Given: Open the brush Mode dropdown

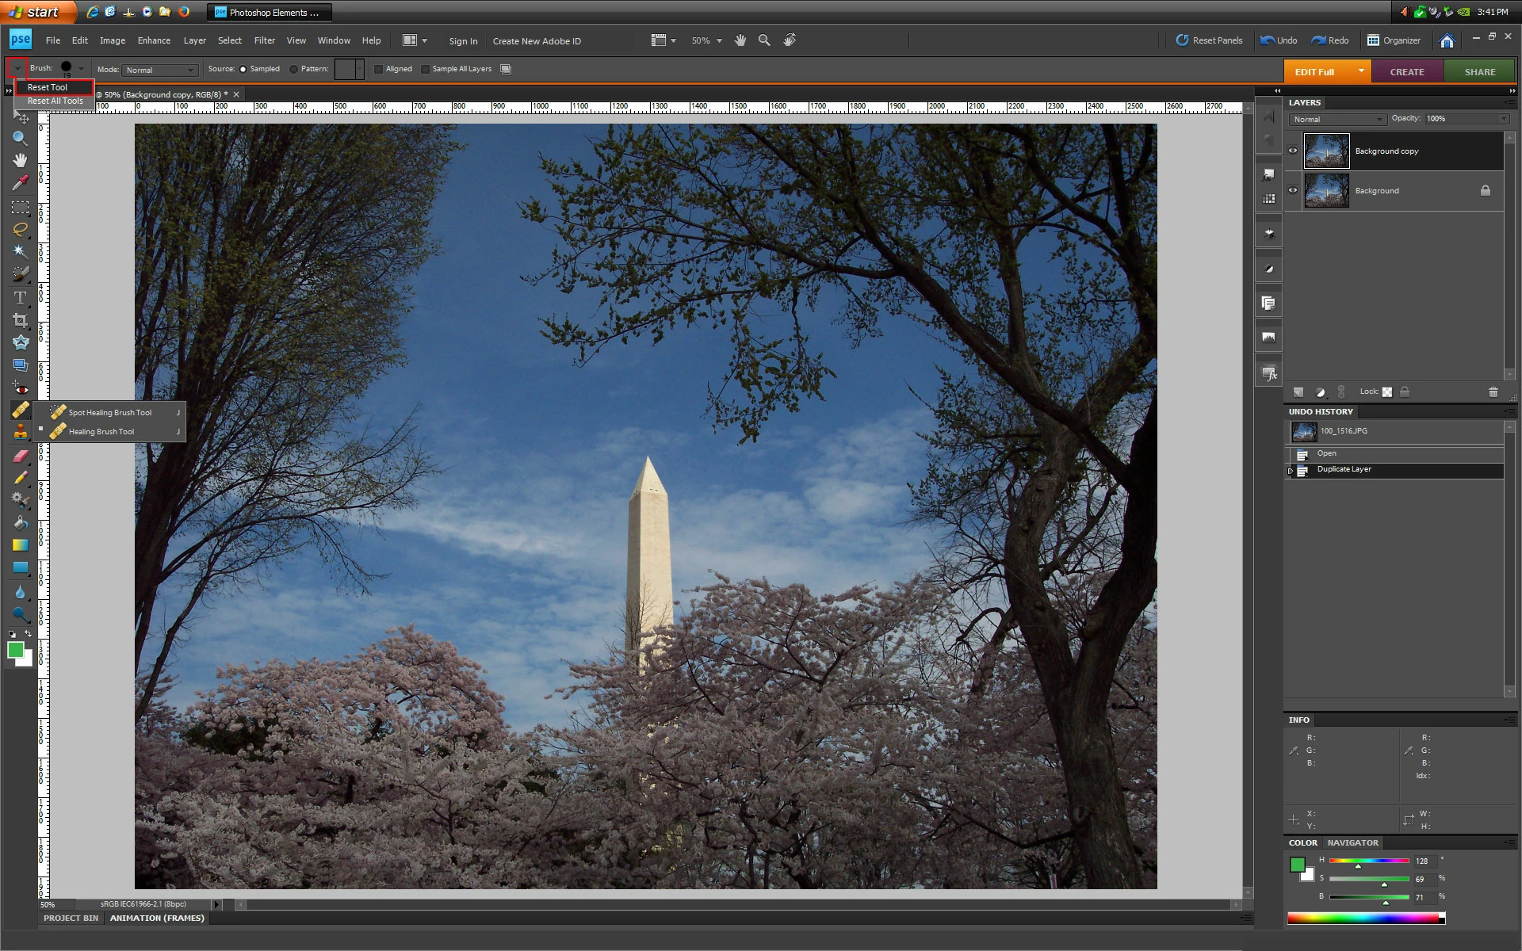Looking at the screenshot, I should point(159,70).
